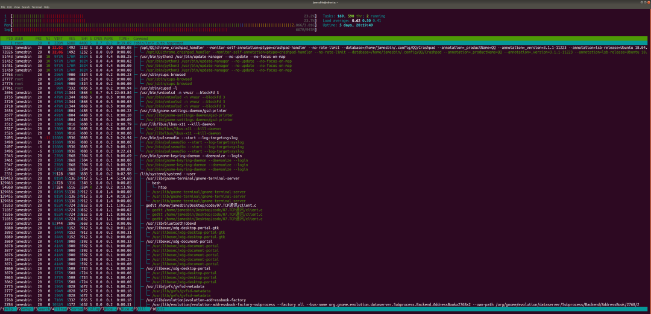Click the Command column header

(140, 38)
